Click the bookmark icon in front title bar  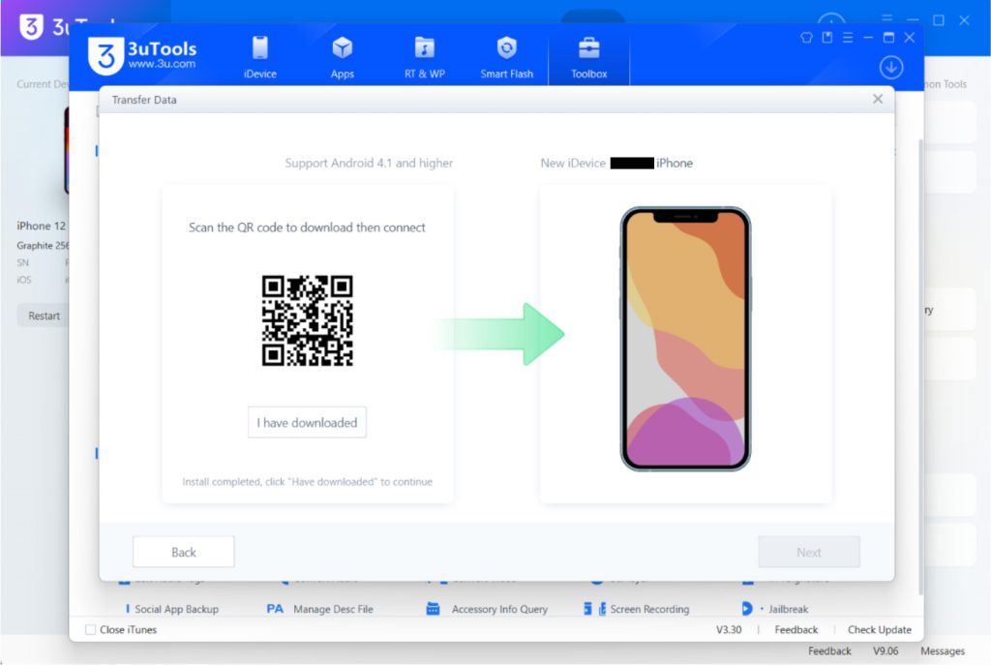click(x=827, y=38)
